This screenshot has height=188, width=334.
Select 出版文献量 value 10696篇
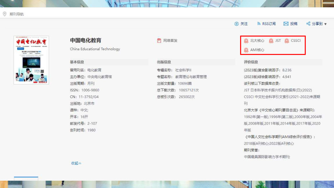pyautogui.click(x=185, y=83)
